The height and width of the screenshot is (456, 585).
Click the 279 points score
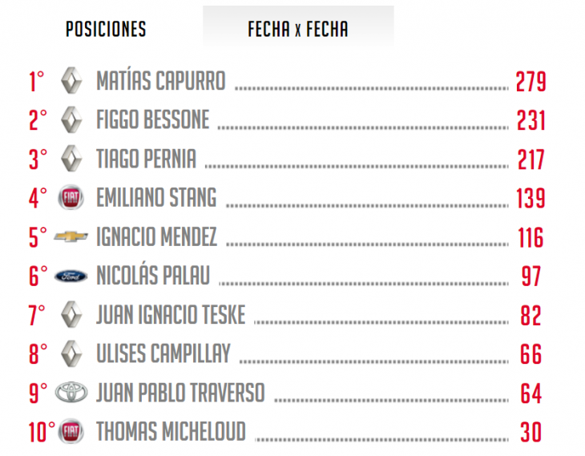[x=531, y=82]
